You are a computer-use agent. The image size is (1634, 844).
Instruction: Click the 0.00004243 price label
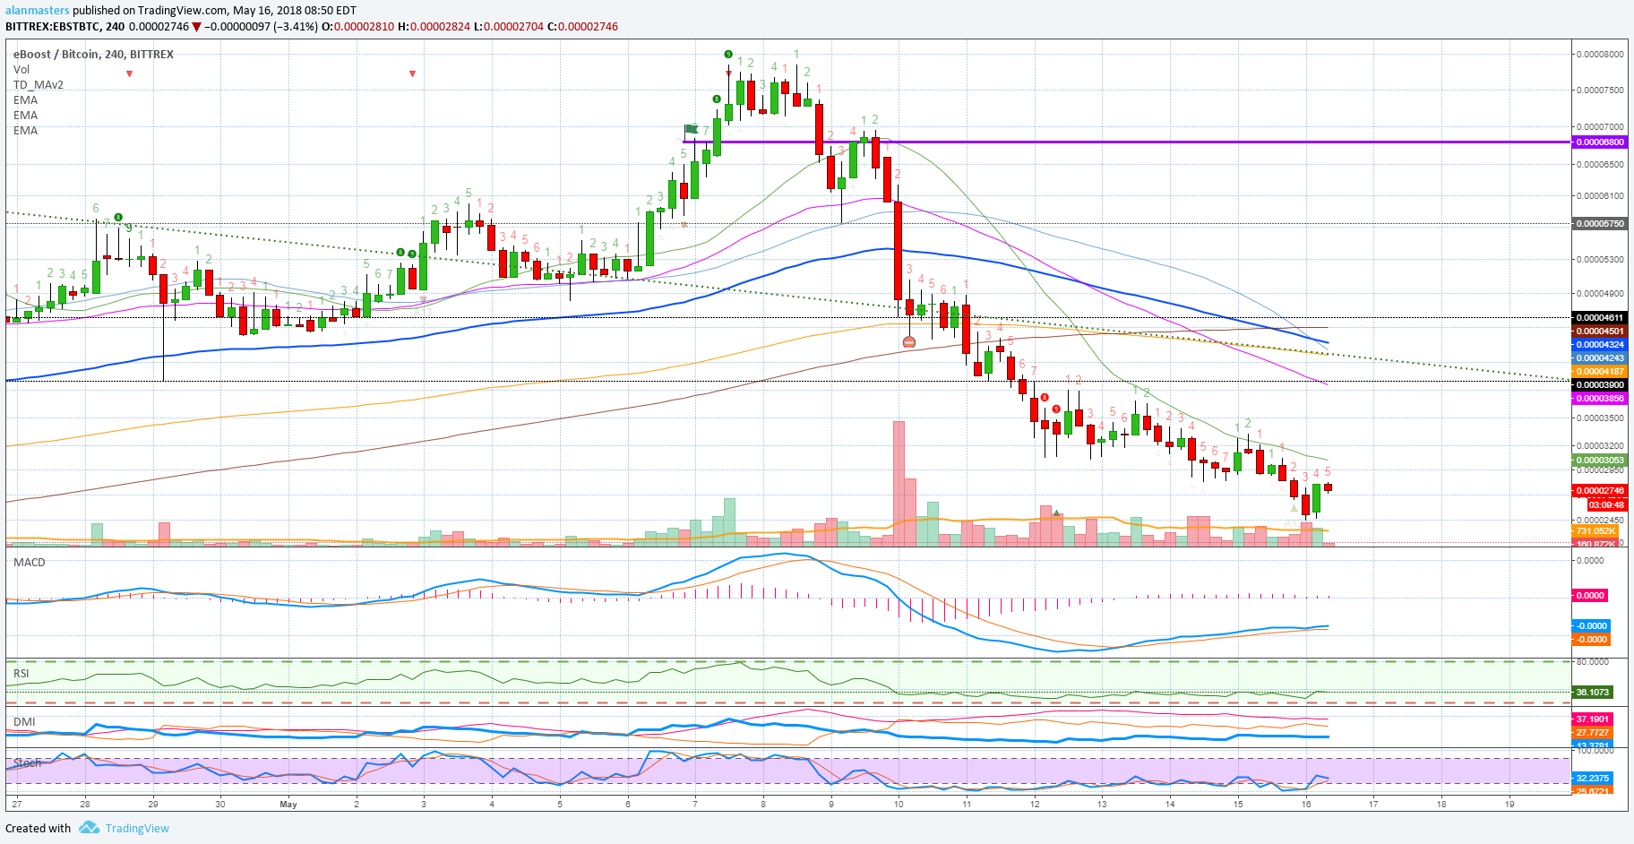click(1600, 358)
